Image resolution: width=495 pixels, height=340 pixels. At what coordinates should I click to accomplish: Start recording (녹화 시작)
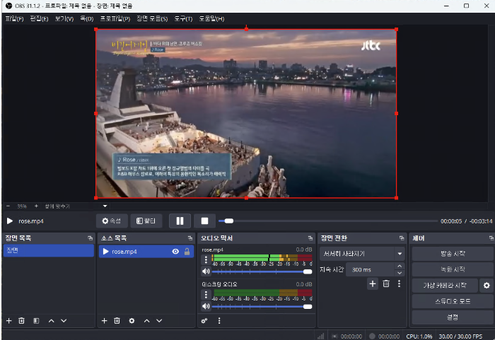point(453,269)
